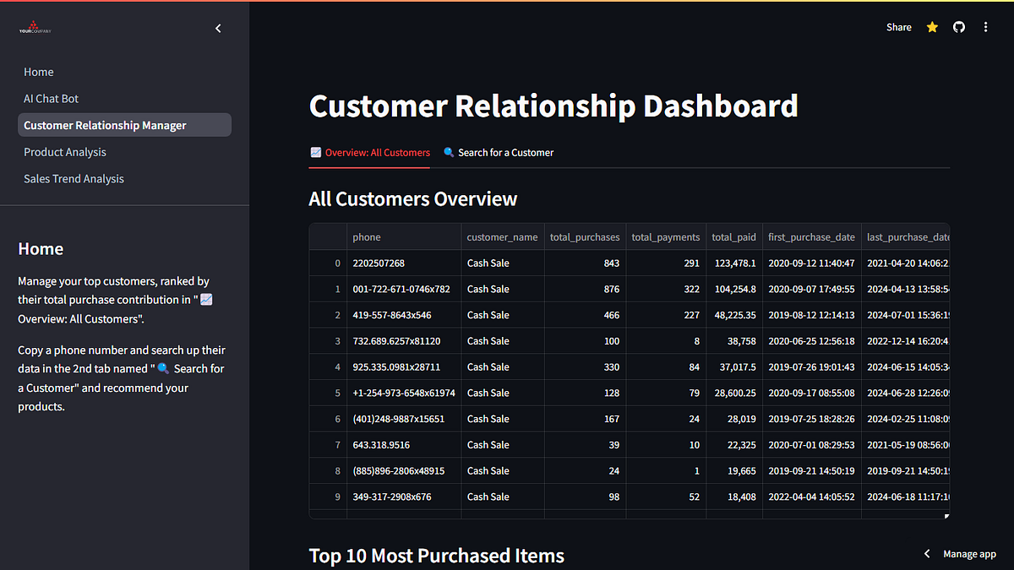Expand the Manage app chevron
This screenshot has height=570, width=1014.
click(926, 554)
